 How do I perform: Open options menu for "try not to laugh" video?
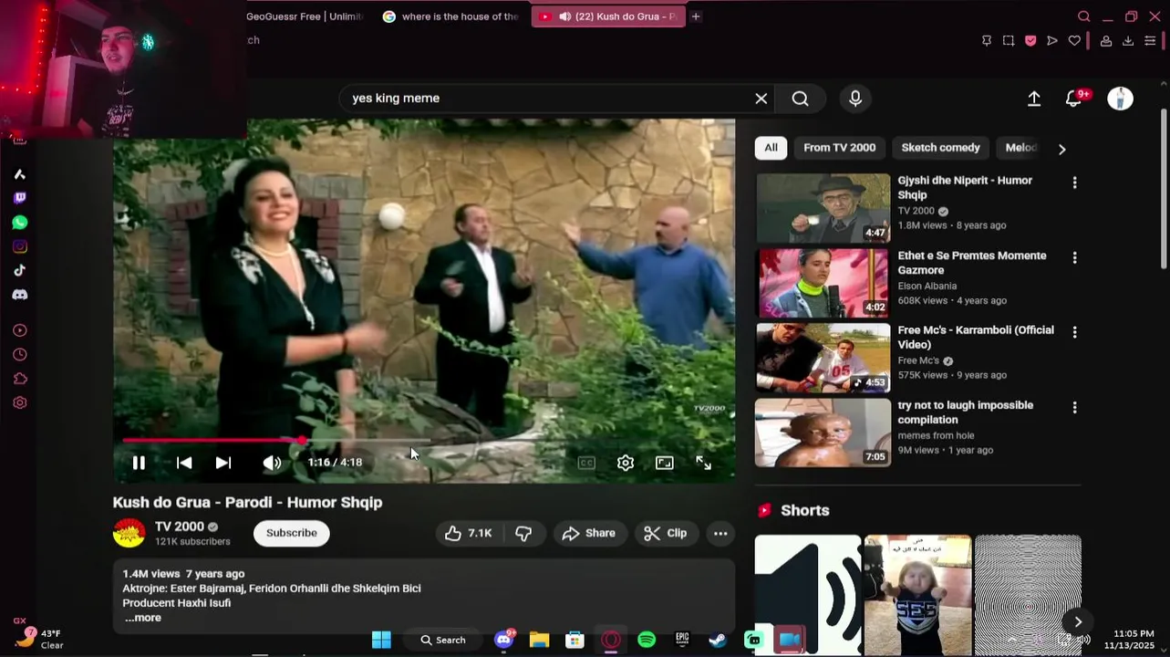point(1074,407)
